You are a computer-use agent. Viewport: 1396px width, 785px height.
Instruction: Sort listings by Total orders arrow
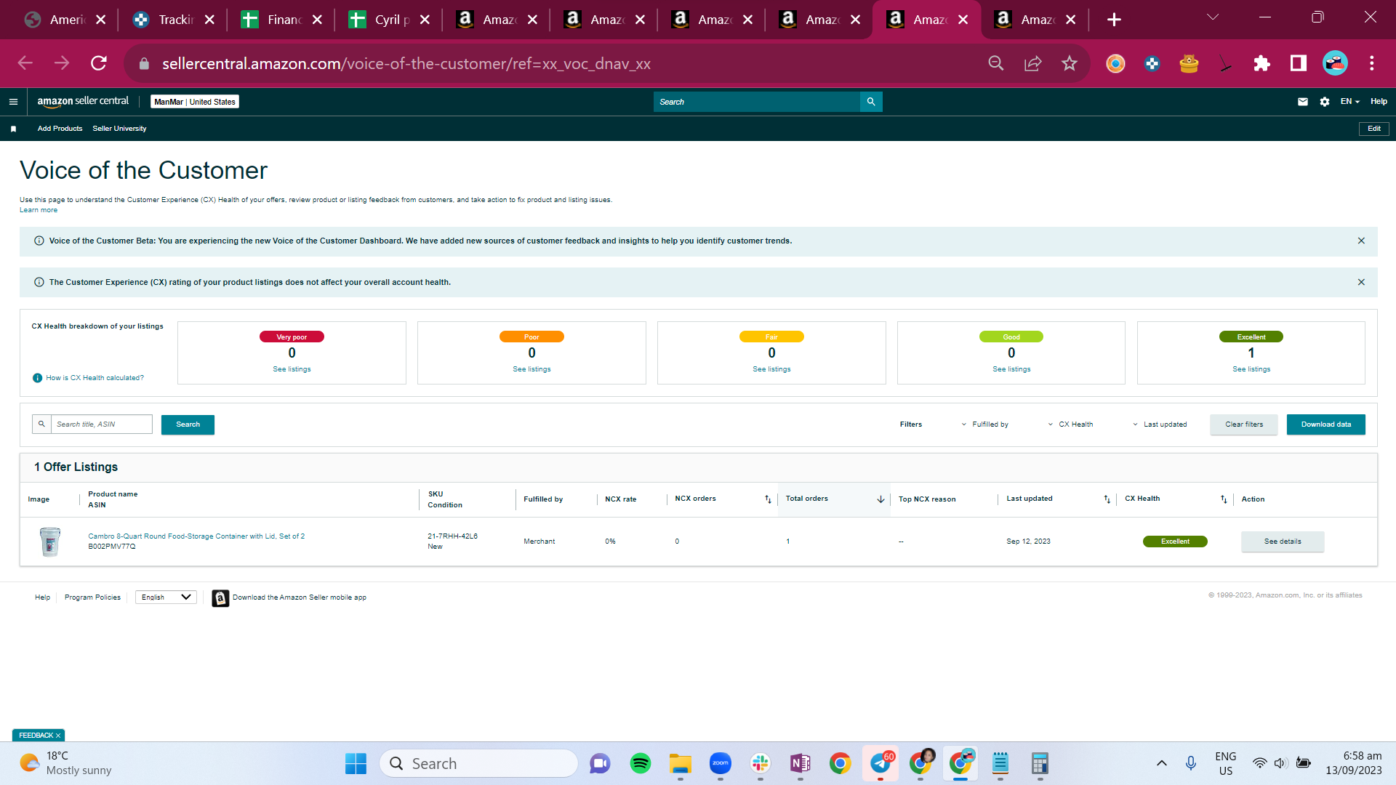[880, 499]
